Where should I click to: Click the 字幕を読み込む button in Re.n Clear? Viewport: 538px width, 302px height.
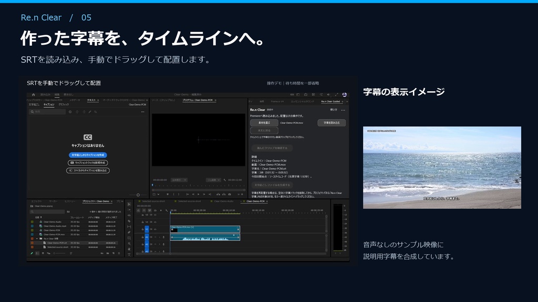[x=332, y=123]
